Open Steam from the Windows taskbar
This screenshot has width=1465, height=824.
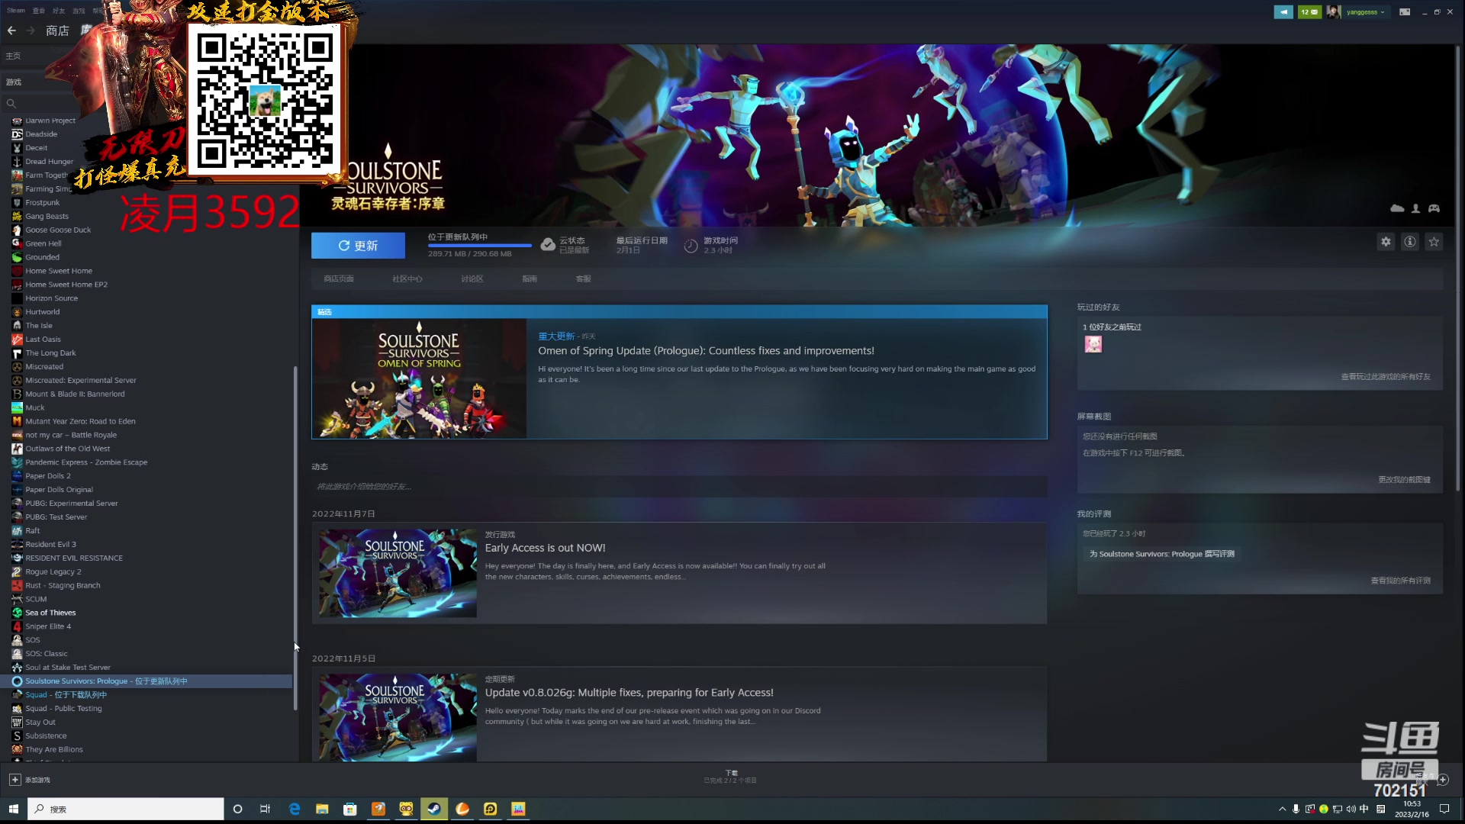433,809
